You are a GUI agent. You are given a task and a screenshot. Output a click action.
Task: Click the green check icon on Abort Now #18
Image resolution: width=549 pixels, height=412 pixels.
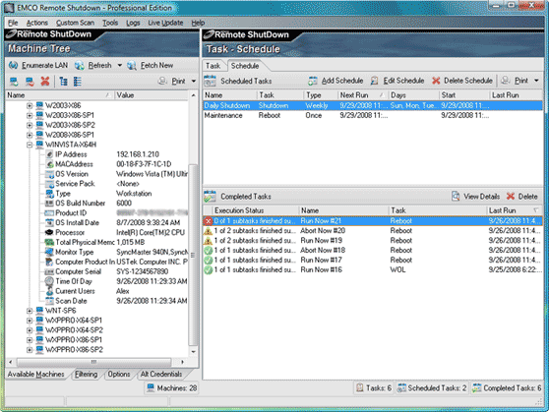[209, 251]
